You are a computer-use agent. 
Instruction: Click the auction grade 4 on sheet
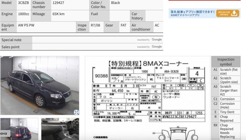(x=197, y=73)
